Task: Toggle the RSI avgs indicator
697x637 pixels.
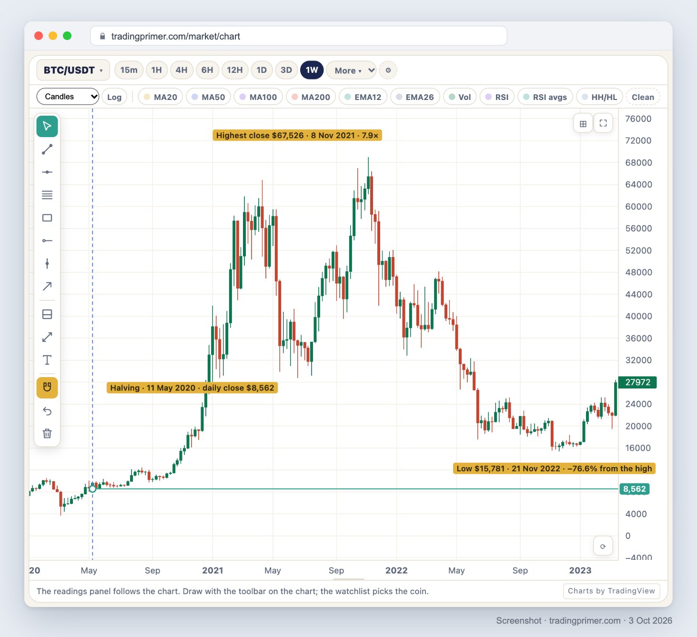Action: pos(545,97)
